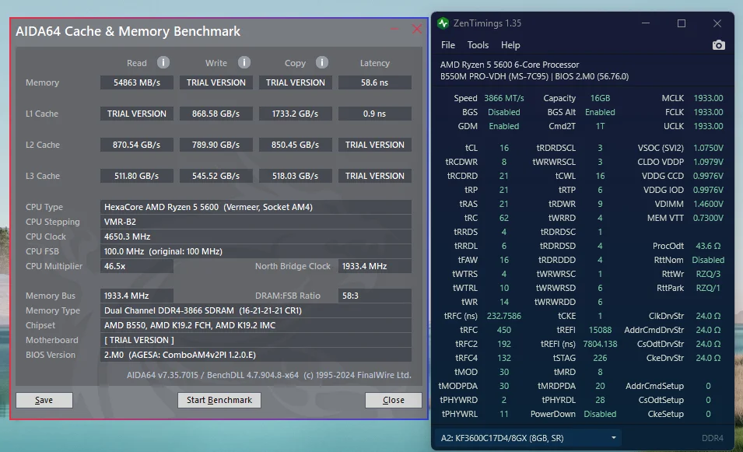Click the Memory Latency 58.6 ns field

click(x=374, y=82)
